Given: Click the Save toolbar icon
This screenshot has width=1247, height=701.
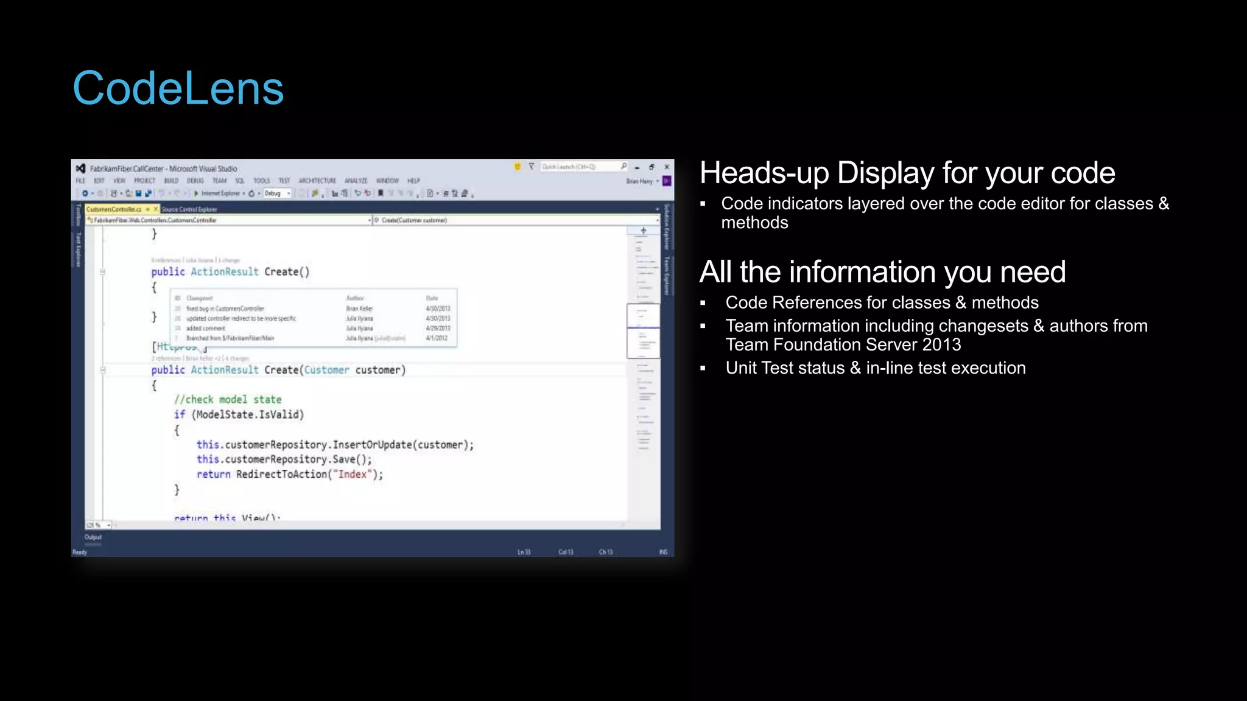Looking at the screenshot, I should click(138, 194).
